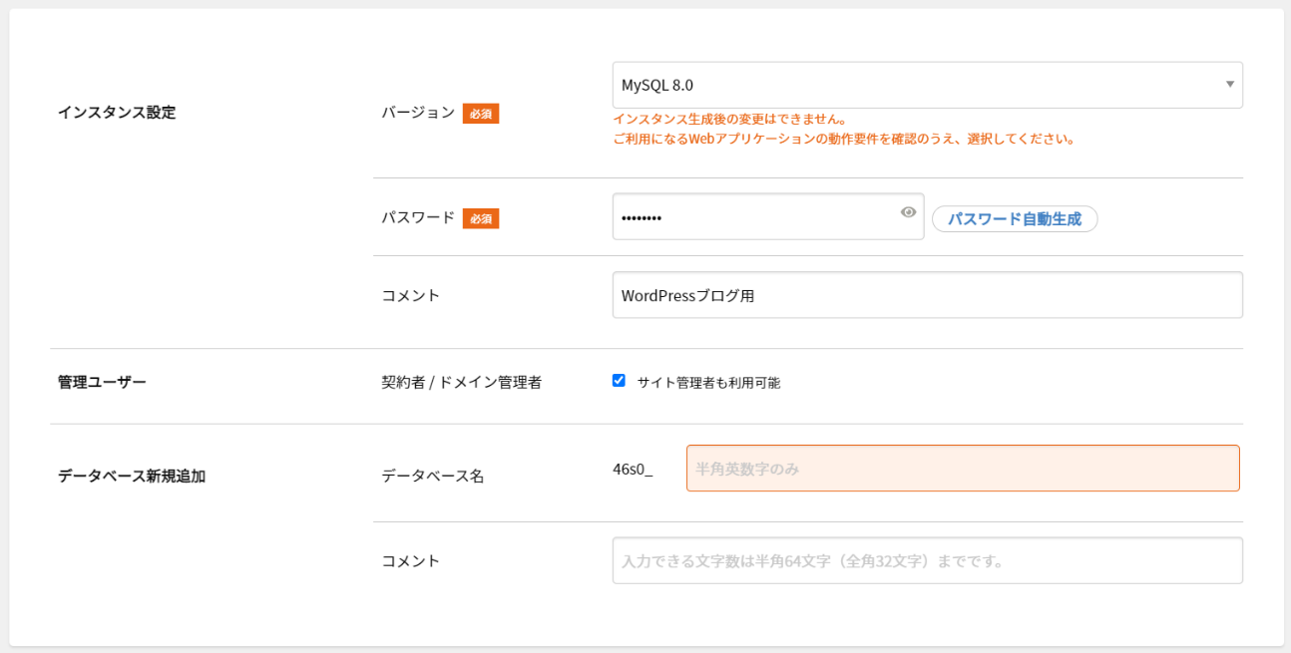Click the インスタンス設定 section heading
The width and height of the screenshot is (1291, 653).
pos(117,113)
